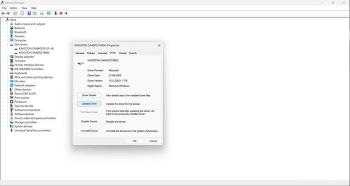Screen dimensions: 350x186
Task: Expand the Sound, video and game controllers node
Action: [7, 118]
